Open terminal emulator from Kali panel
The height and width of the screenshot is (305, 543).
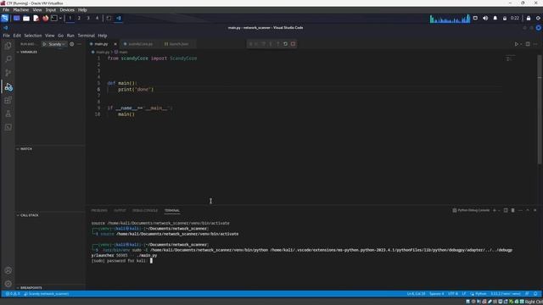(54, 18)
